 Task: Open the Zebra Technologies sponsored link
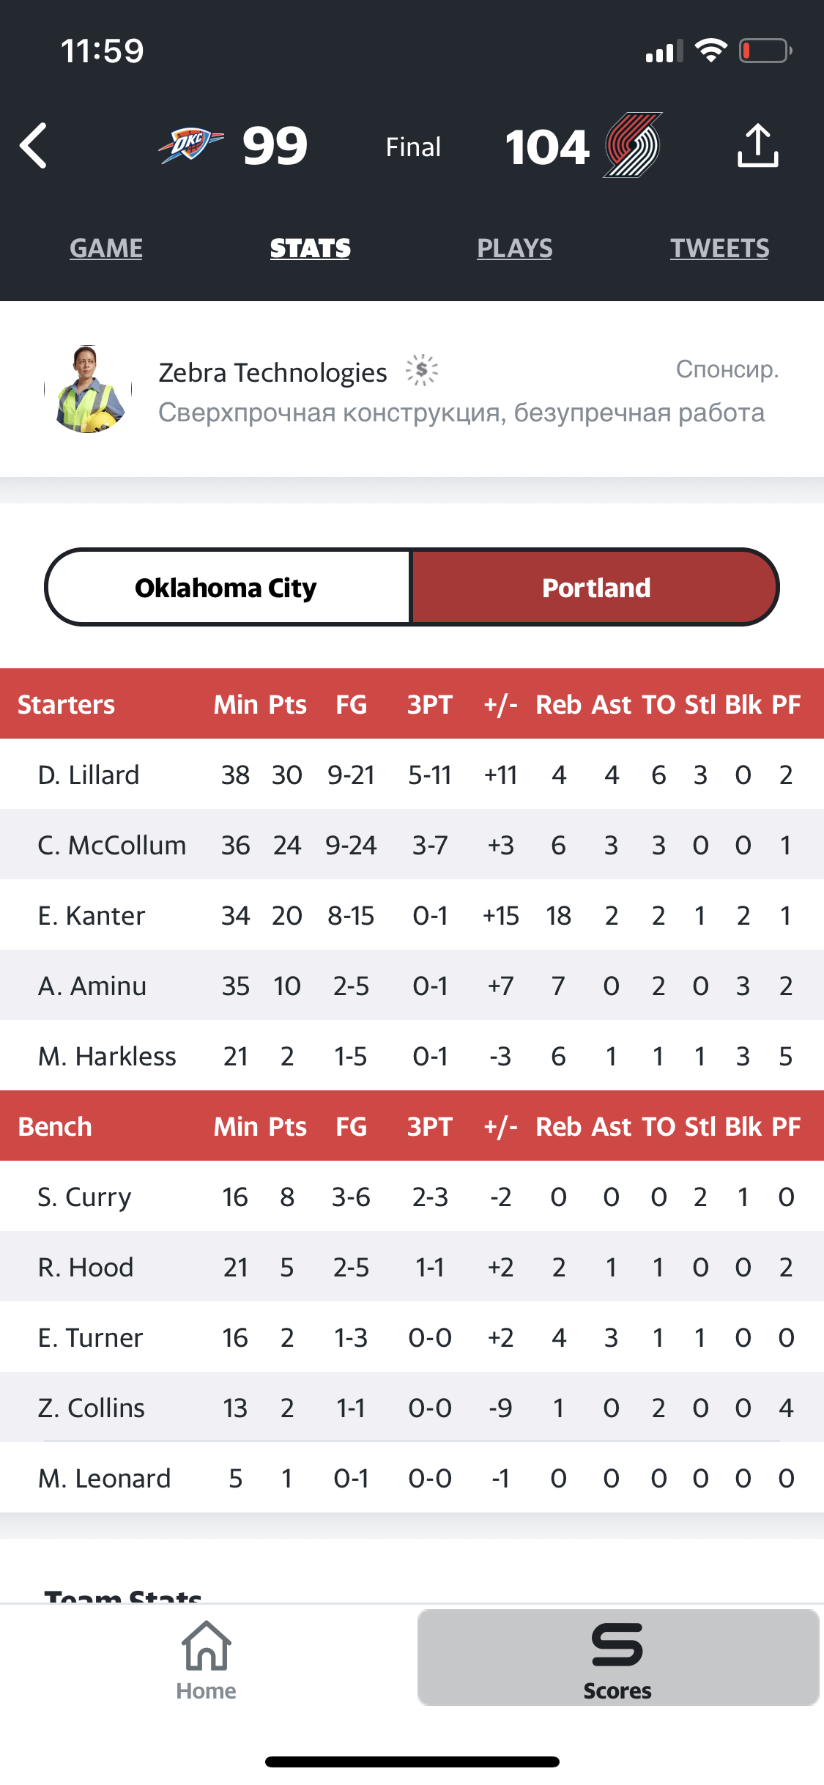[272, 372]
